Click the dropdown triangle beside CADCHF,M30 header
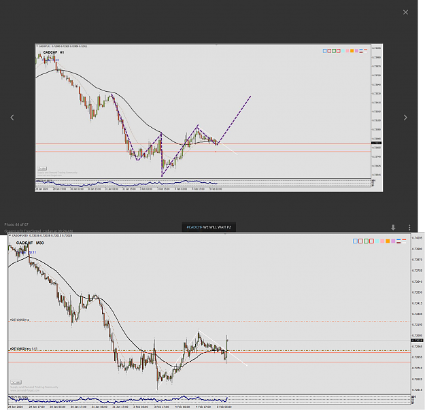425x410 pixels. pyautogui.click(x=10, y=235)
